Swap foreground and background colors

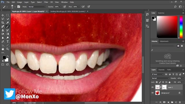click(x=8, y=56)
